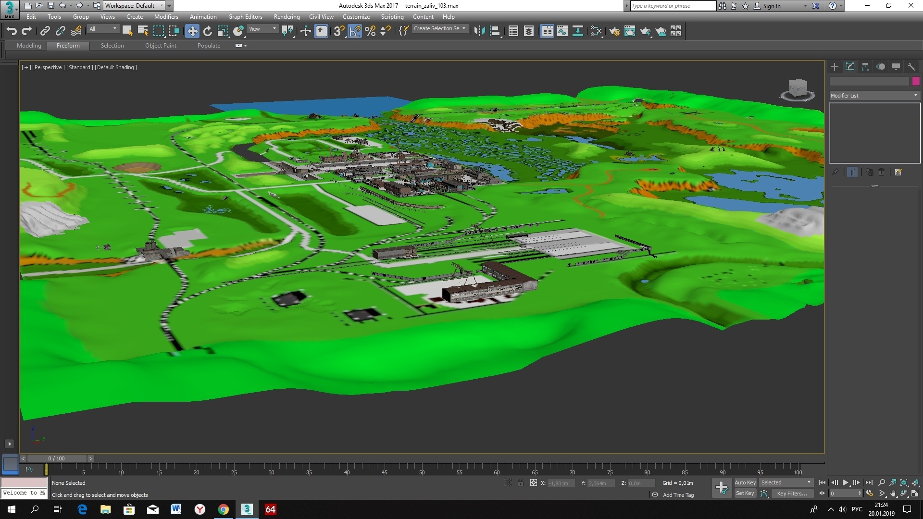
Task: Toggle the 3D Snaps button
Action: (x=339, y=31)
